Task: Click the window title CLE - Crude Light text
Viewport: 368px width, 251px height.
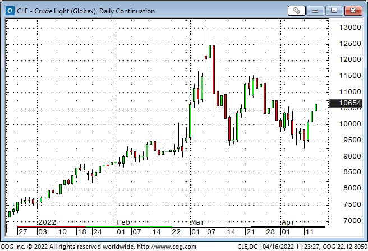Action: click(86, 11)
